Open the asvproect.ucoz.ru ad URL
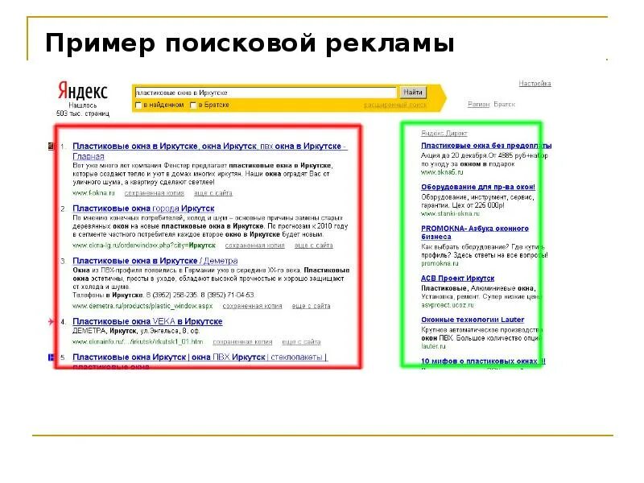 [x=448, y=305]
